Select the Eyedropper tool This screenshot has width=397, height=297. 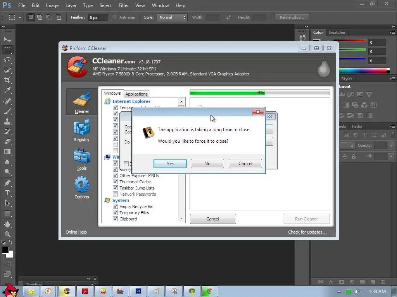pyautogui.click(x=7, y=90)
